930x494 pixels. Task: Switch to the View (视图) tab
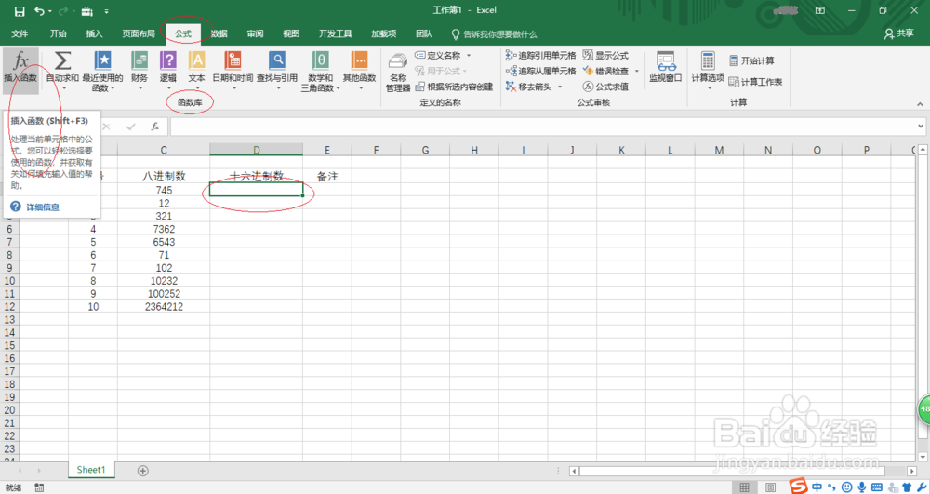[x=291, y=33]
